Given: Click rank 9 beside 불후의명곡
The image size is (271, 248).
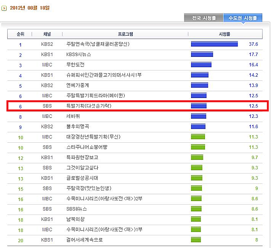Looking at the screenshot, I should (20, 127).
